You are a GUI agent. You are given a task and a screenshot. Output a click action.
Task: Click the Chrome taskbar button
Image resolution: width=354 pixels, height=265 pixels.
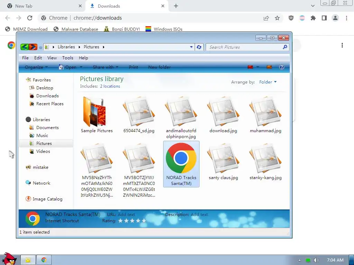coord(44,260)
